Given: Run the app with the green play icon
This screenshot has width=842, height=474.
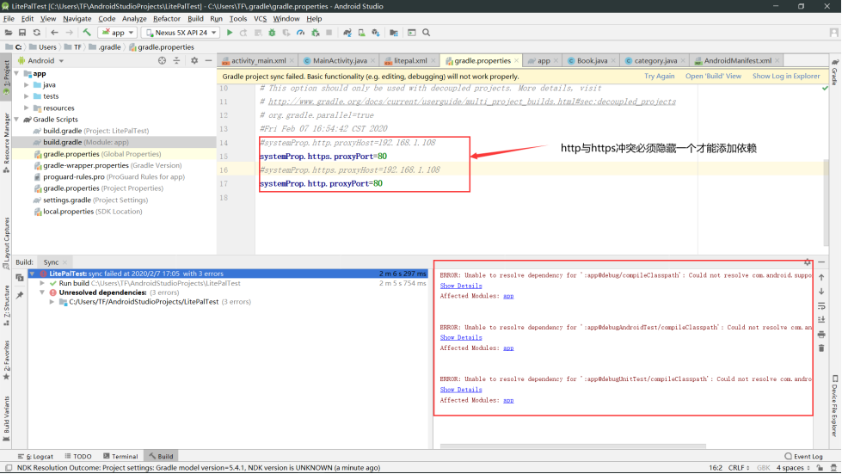Looking at the screenshot, I should [x=230, y=33].
